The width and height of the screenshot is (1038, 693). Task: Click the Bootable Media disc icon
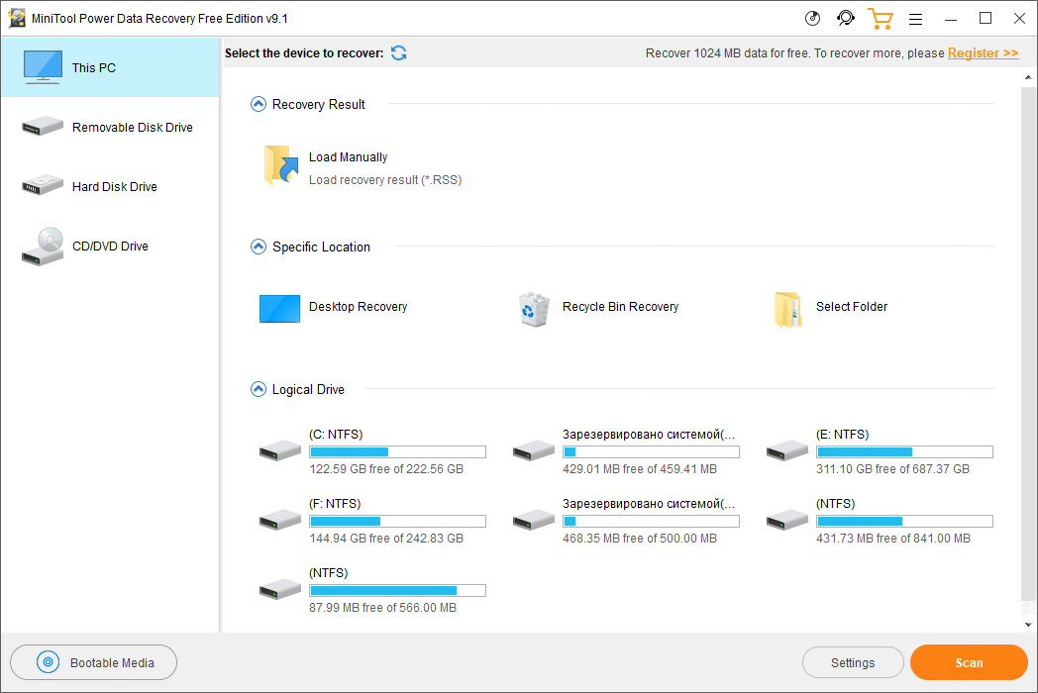[x=48, y=662]
